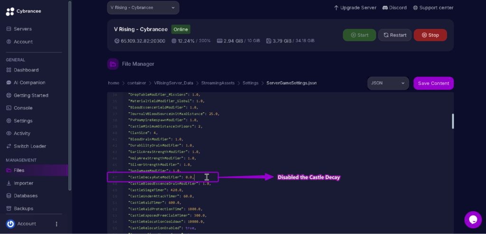
Task: Click the MaterialYieldModifier_Global line
Action: point(166,101)
